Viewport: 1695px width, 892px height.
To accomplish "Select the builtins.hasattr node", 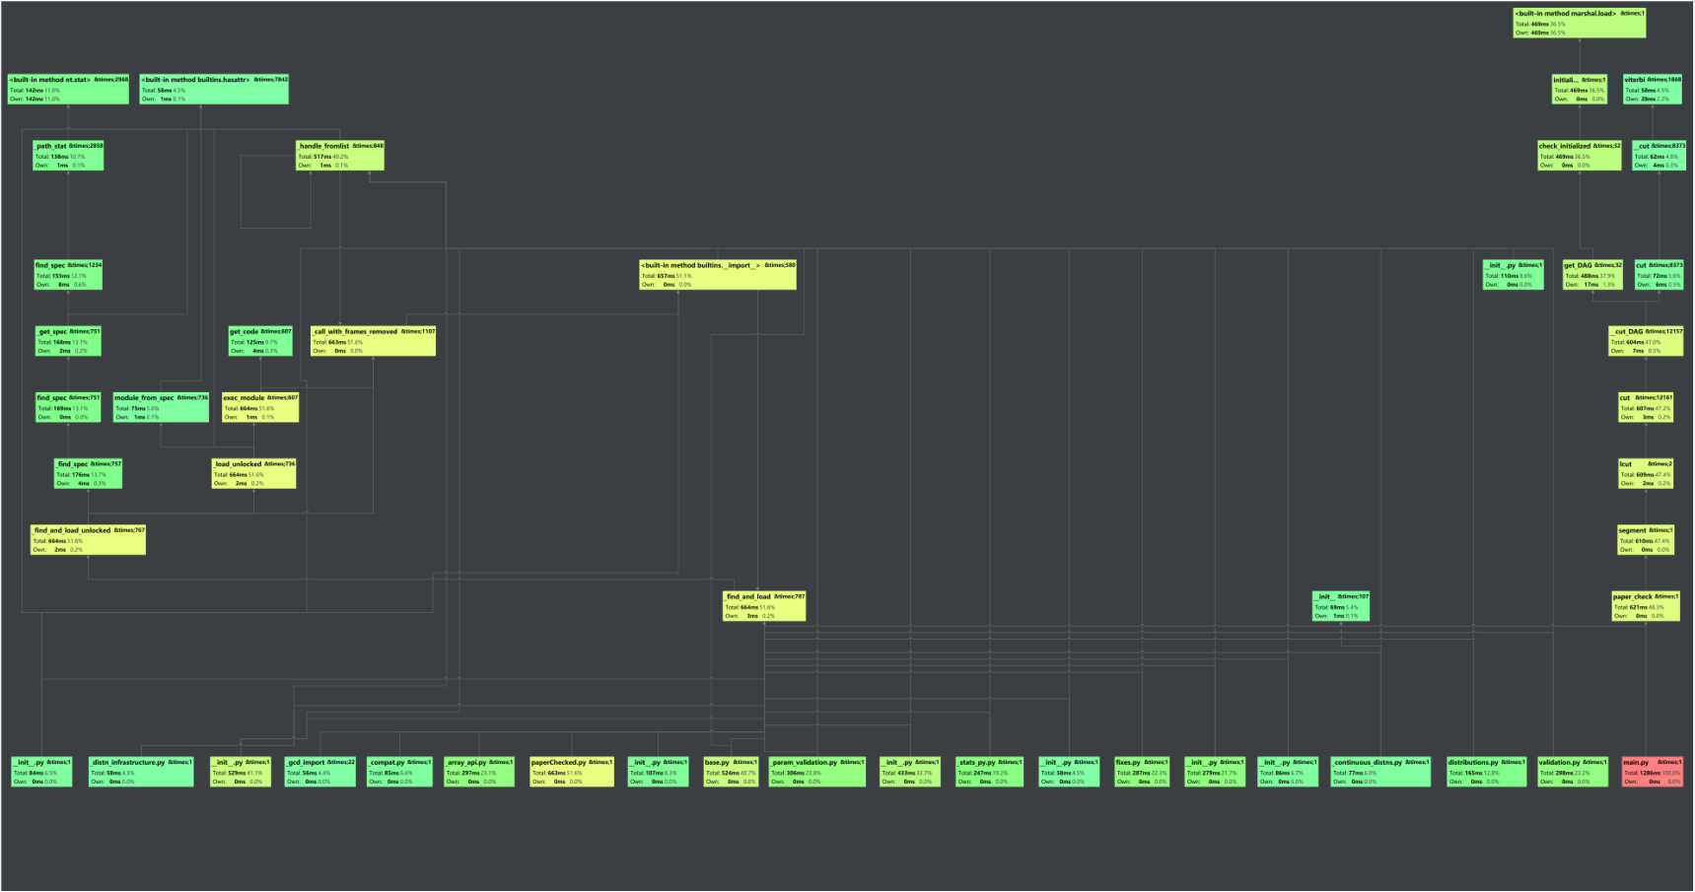I will coord(215,89).
